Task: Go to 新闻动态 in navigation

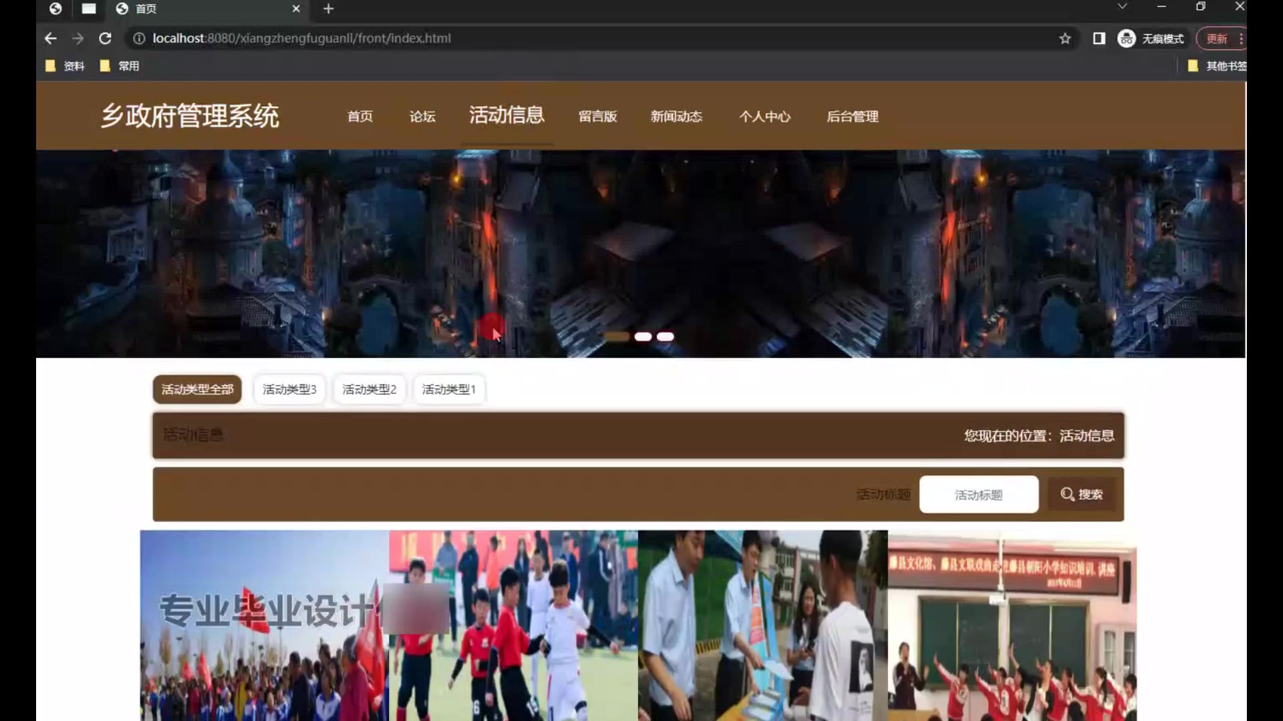Action: tap(676, 117)
